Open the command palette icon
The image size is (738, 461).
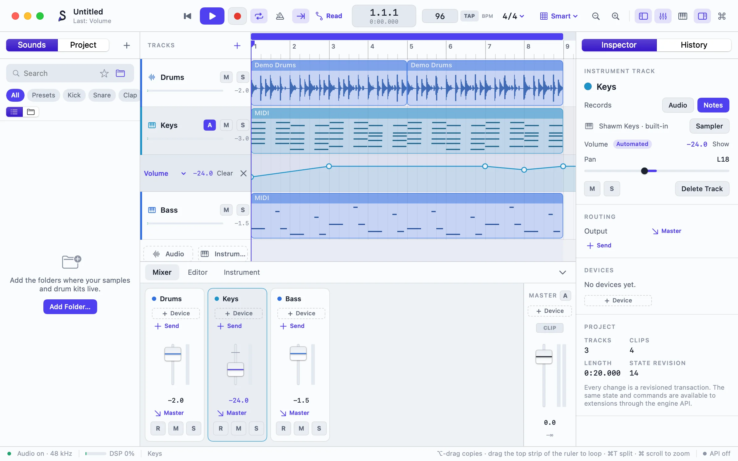(722, 16)
